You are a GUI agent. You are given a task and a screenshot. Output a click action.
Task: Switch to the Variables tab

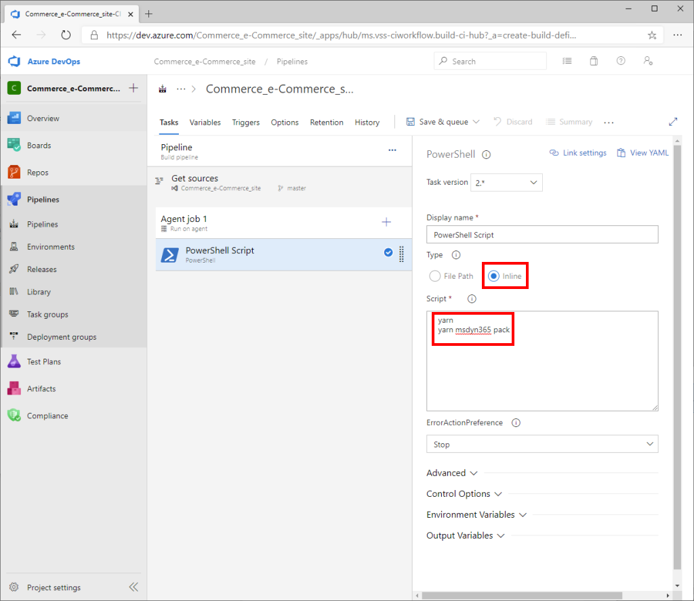coord(205,123)
